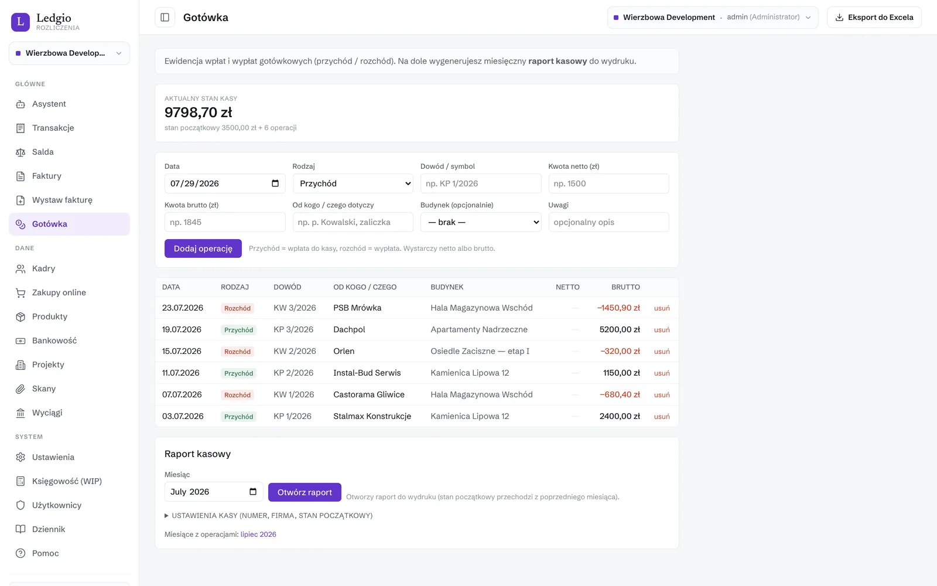This screenshot has width=937, height=586.
Task: Open the lipiec 2026 month link
Action: tap(258, 534)
